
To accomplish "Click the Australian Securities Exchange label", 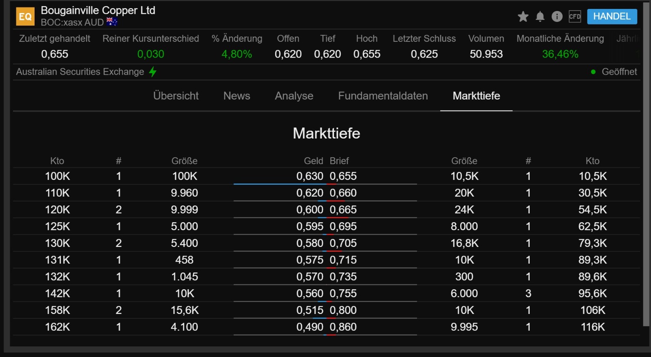I will click(80, 72).
